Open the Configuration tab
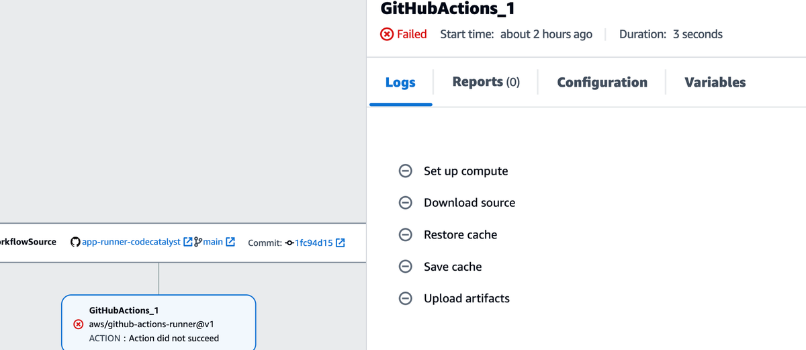This screenshot has height=350, width=806. 602,83
